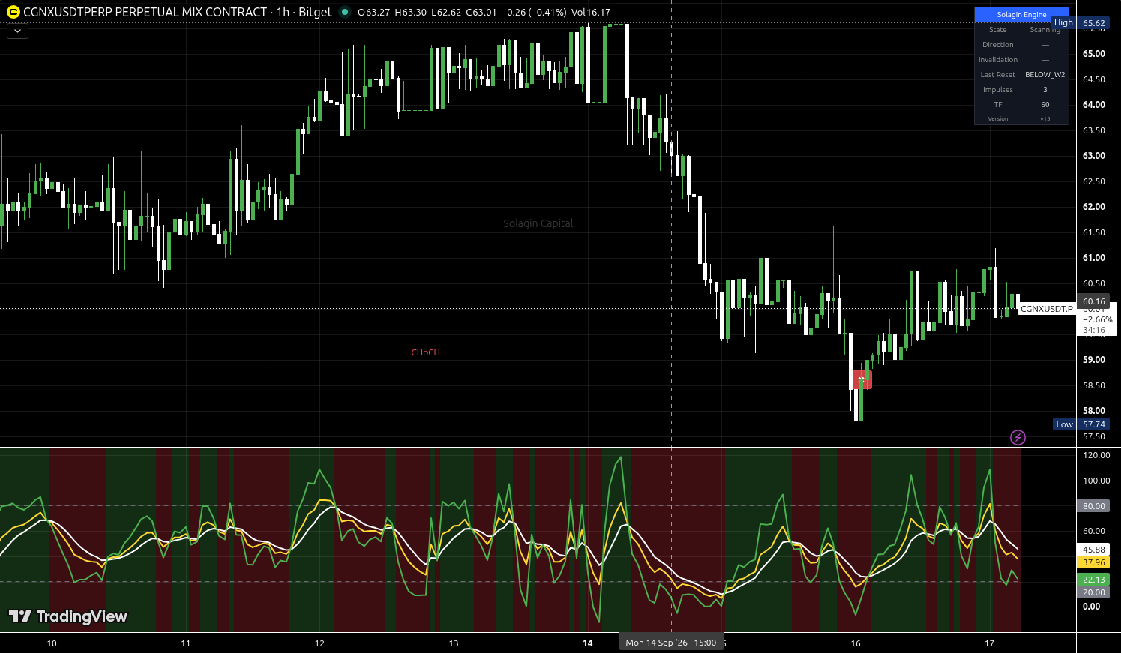Image resolution: width=1121 pixels, height=653 pixels.
Task: Click the Low 57.74 price label
Action: coord(1080,424)
